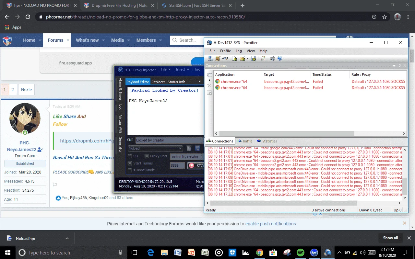This screenshot has height=259, width=415.
Task: Click the document icon next to Noload dropdown
Action: (x=189, y=148)
